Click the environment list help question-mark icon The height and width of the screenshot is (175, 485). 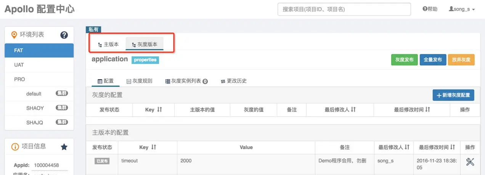point(64,35)
